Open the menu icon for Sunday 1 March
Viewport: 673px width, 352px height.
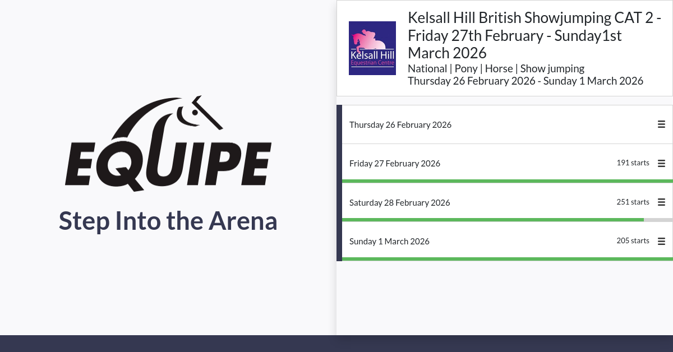click(661, 242)
